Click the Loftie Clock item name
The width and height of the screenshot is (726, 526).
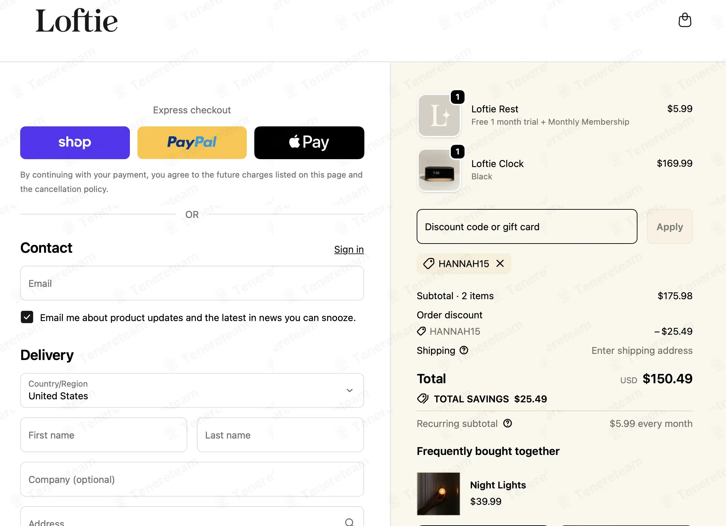[497, 164]
